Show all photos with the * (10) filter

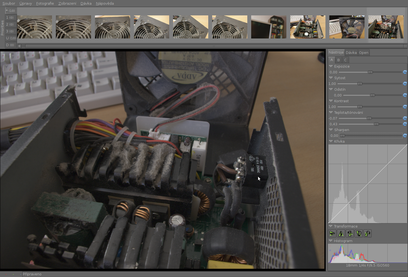tap(11, 10)
